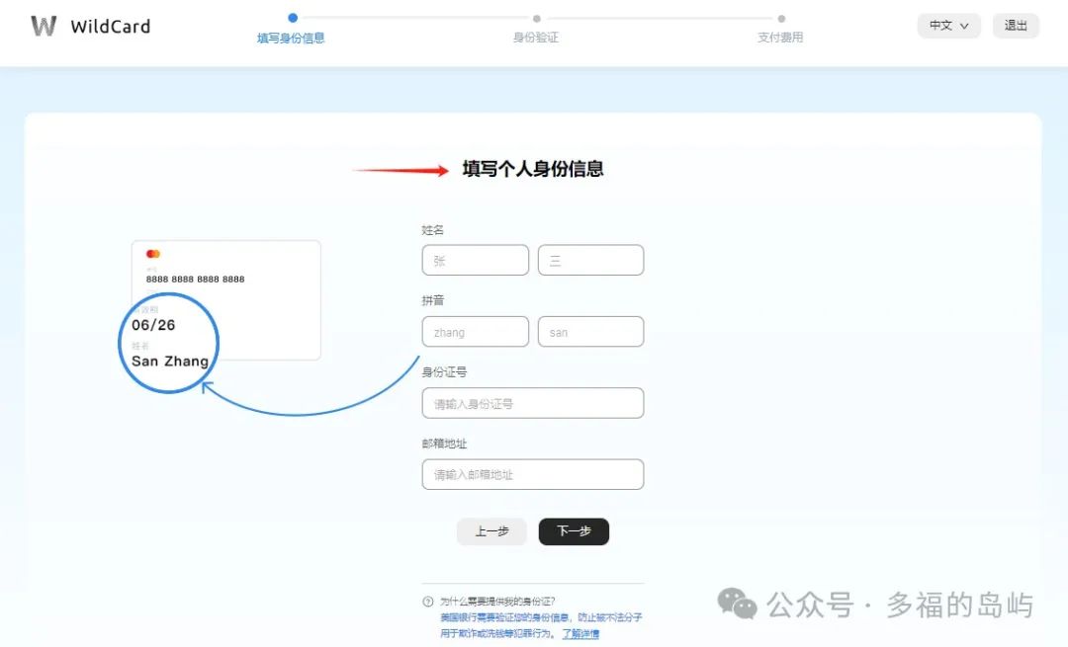Go to the 身份验证 step label
Image resolution: width=1068 pixels, height=647 pixels.
point(536,38)
